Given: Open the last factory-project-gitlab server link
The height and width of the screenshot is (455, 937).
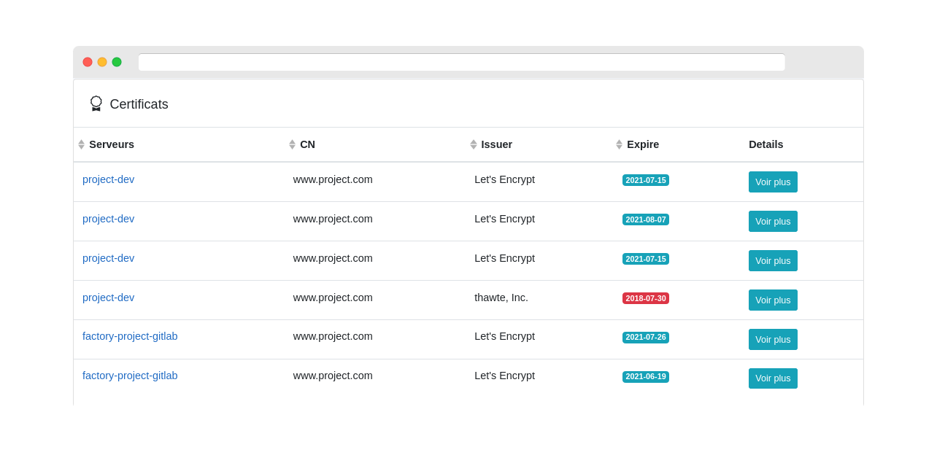Looking at the screenshot, I should tap(130, 376).
